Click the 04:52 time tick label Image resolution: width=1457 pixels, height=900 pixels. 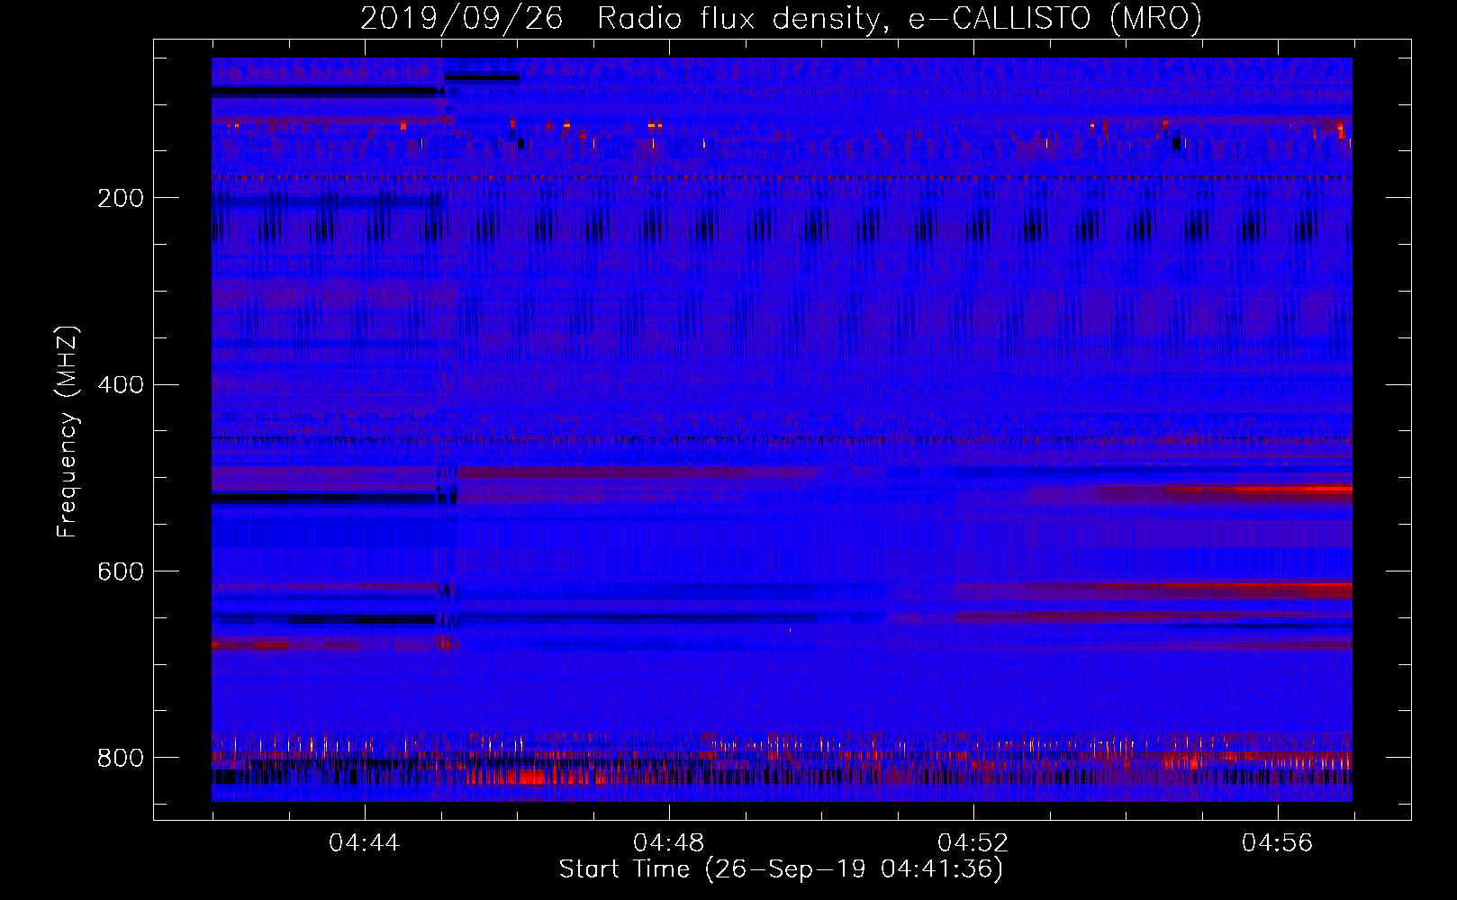coord(973,843)
